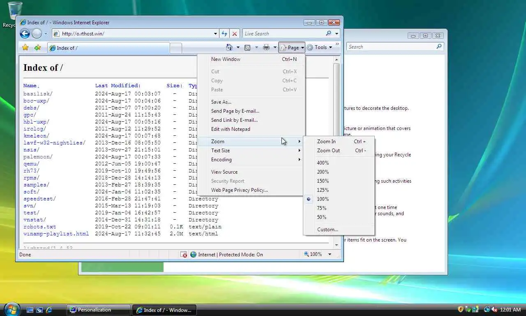Open the winamp-playlist.html link
526x316 pixels.
pos(56,234)
